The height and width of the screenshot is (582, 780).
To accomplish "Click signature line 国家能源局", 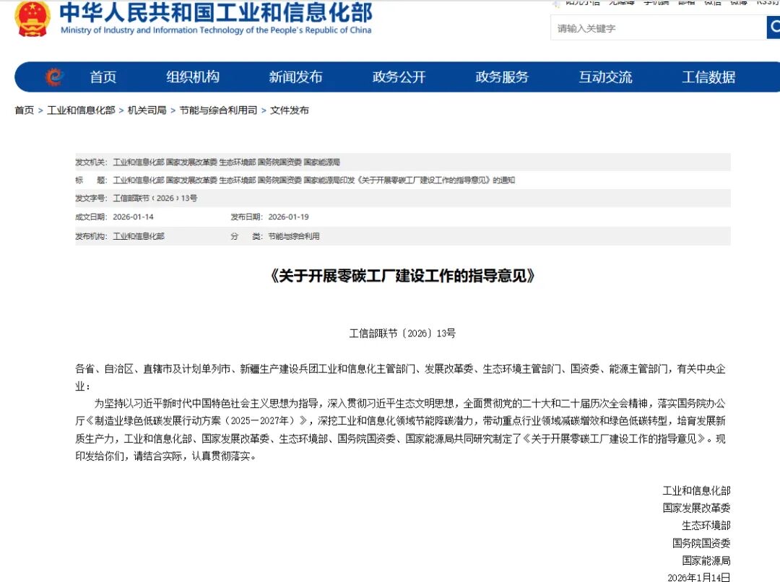I will 706,560.
